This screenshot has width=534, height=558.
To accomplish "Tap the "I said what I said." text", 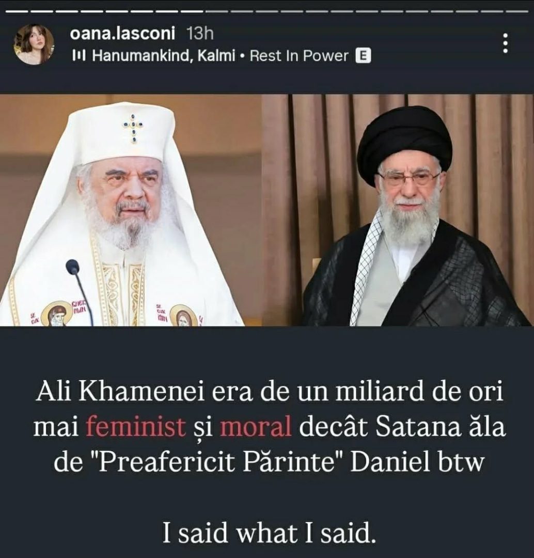I will pos(269,533).
